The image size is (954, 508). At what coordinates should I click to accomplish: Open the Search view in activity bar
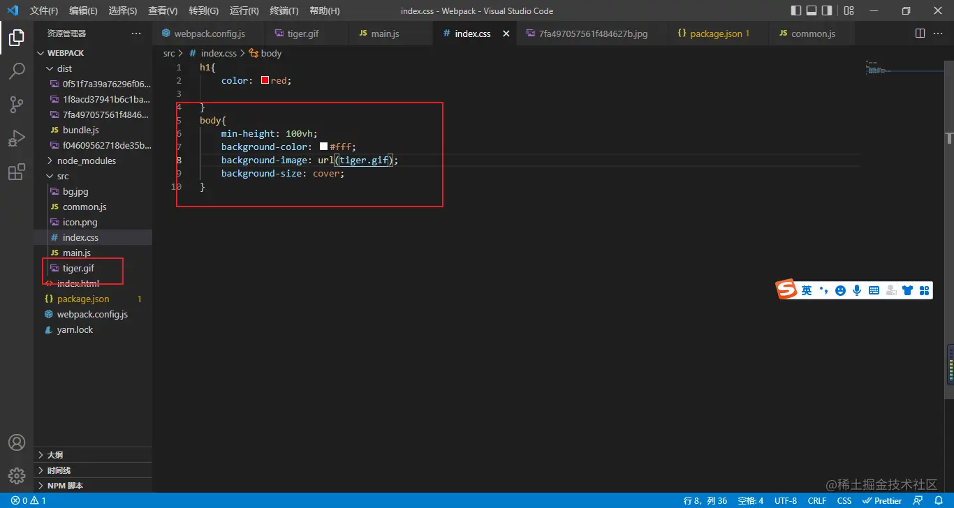[17, 70]
